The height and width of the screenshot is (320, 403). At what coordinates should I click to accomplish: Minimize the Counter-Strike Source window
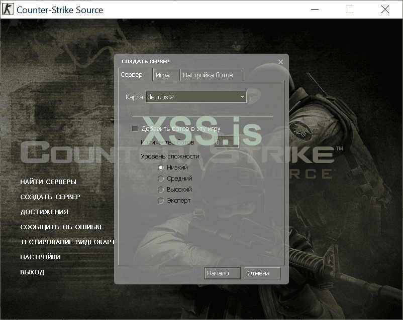coord(315,10)
